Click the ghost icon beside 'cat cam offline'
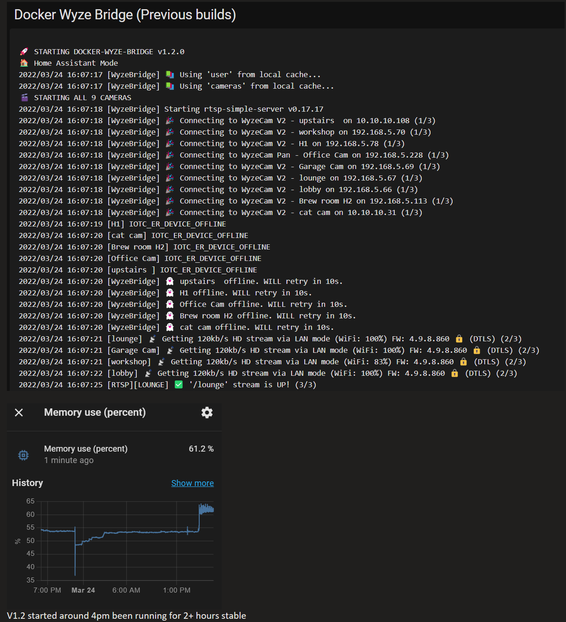Screen dimensions: 566x622 (170, 327)
